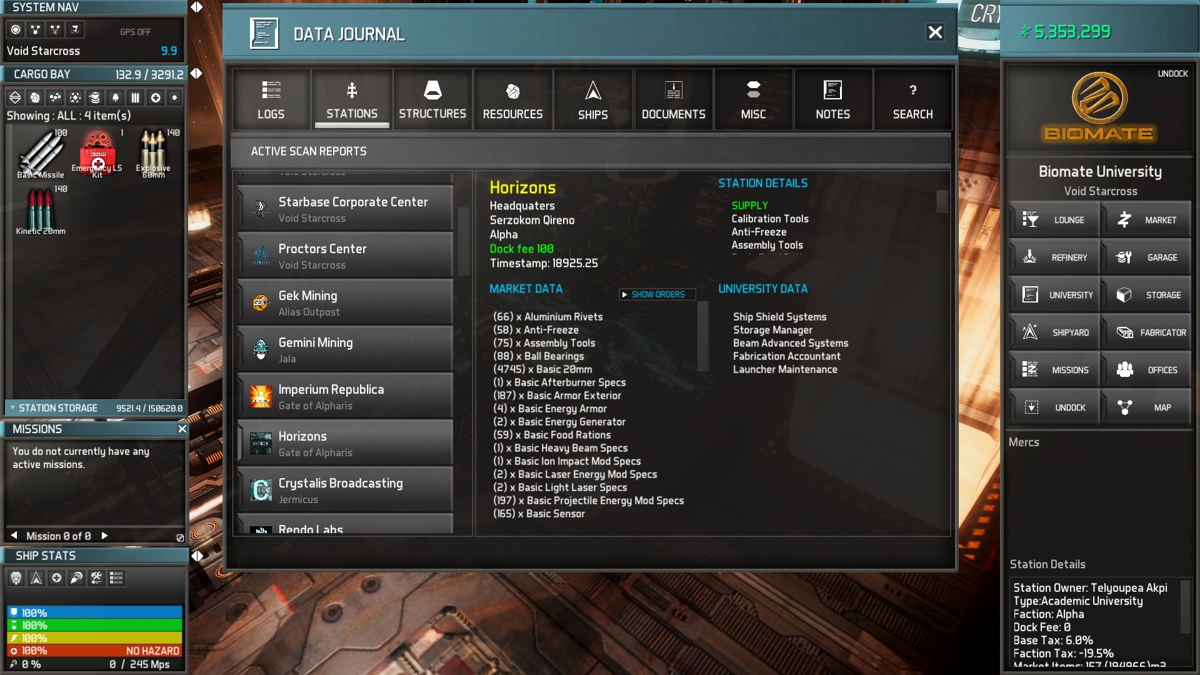This screenshot has height=675, width=1200.
Task: Select Imperium Republica station entry
Action: coord(345,396)
